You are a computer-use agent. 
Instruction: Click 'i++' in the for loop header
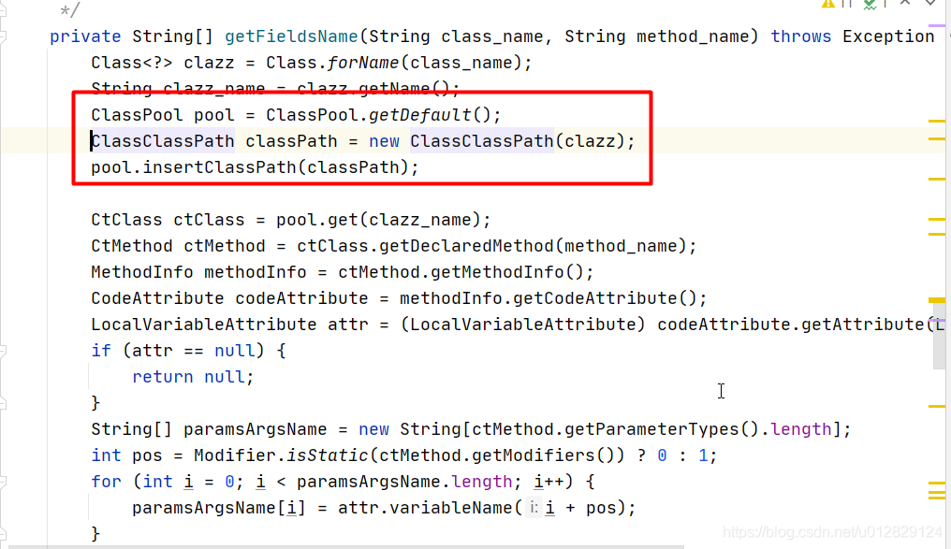click(x=549, y=482)
